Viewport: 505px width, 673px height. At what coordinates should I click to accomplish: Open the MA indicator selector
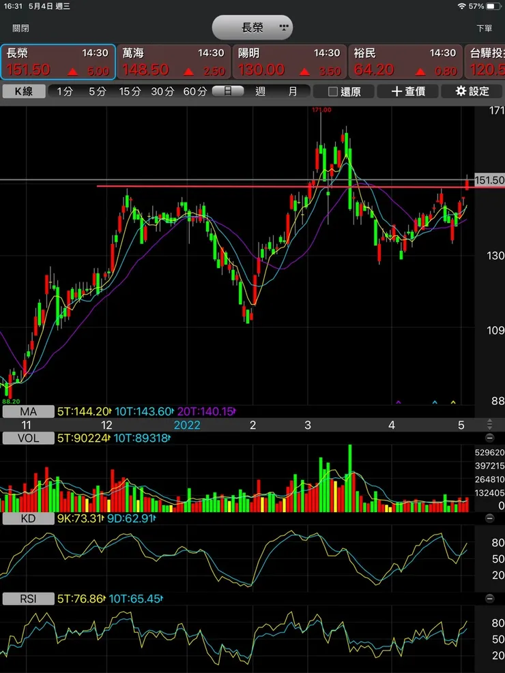coord(29,412)
